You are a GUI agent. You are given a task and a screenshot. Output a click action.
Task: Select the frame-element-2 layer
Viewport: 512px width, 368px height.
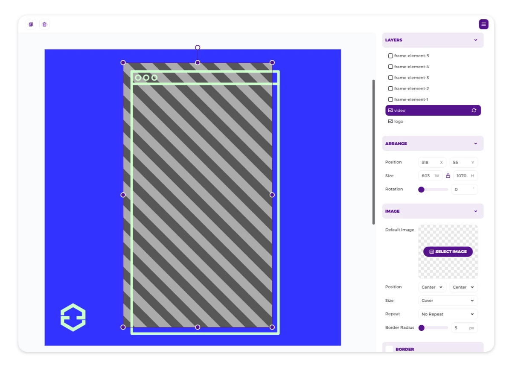pos(433,89)
